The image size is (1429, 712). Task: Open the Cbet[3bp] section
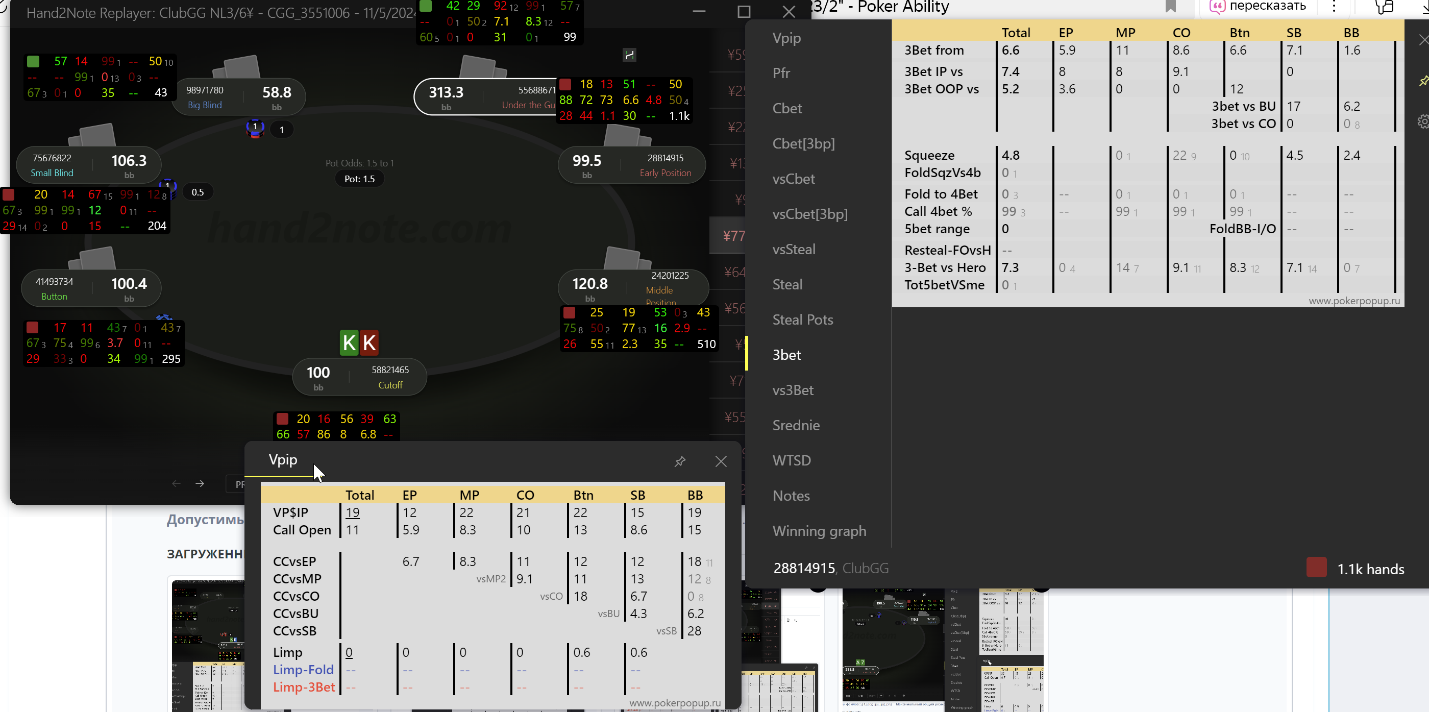point(803,144)
